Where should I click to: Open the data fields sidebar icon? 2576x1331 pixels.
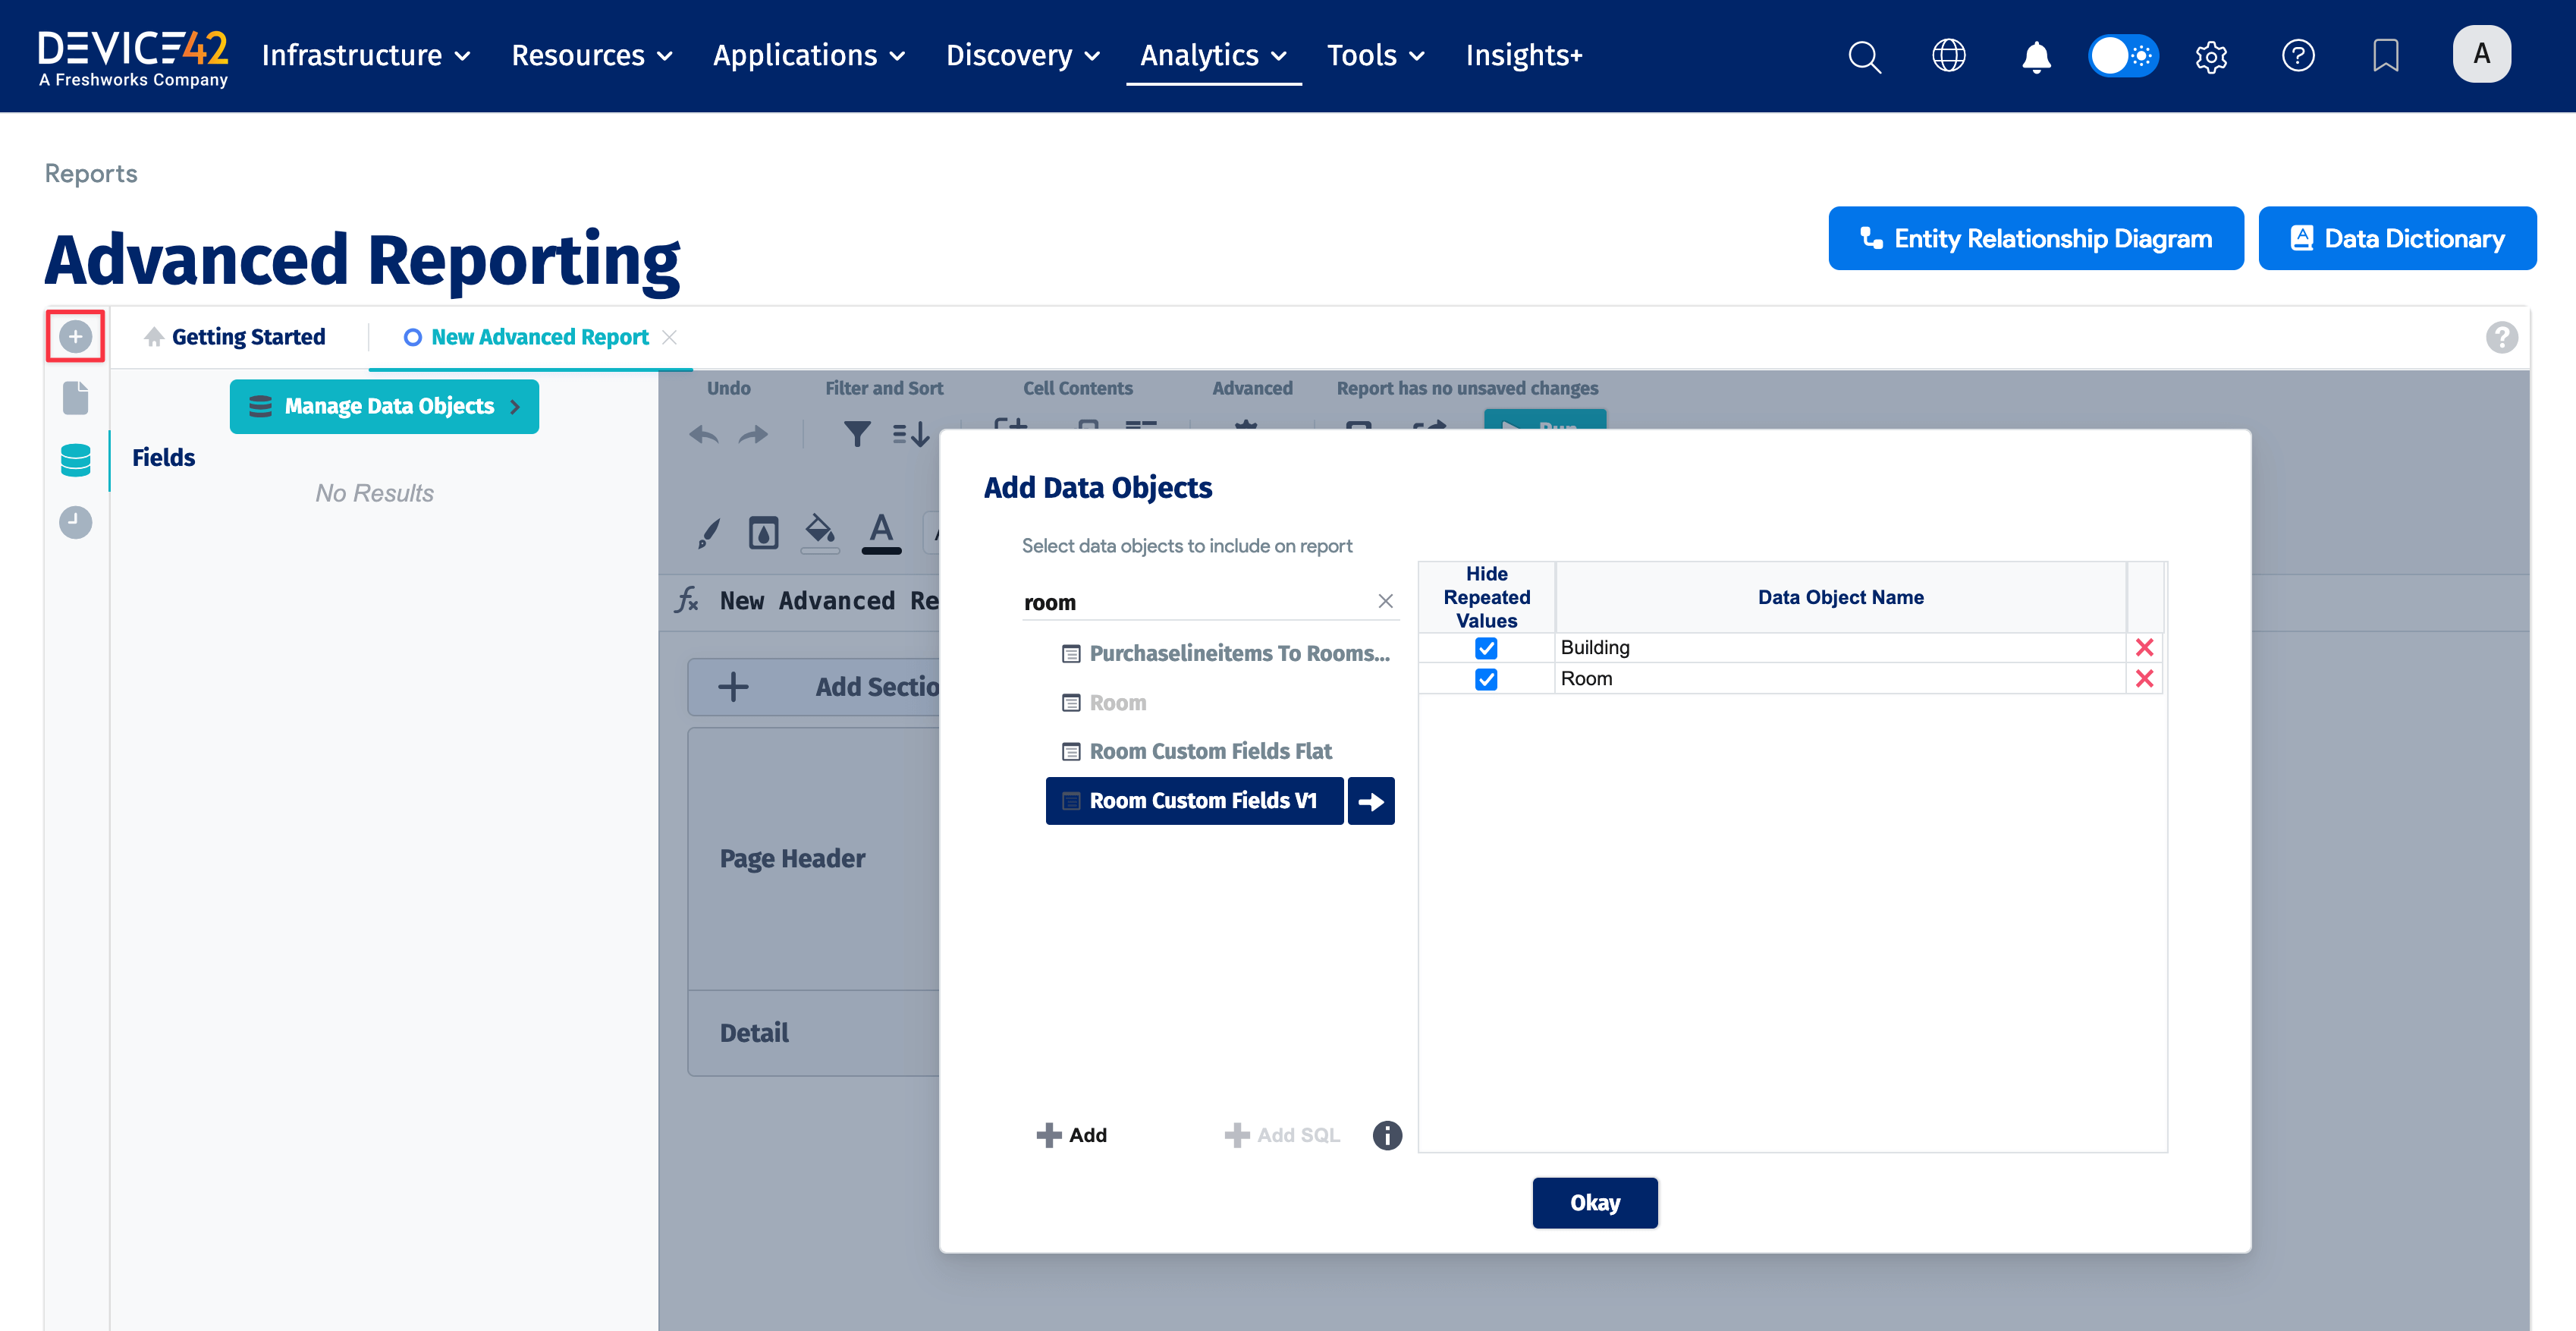pos(75,459)
